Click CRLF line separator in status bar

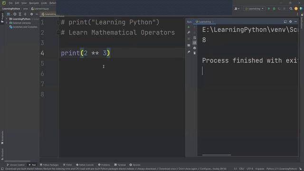click(x=242, y=169)
